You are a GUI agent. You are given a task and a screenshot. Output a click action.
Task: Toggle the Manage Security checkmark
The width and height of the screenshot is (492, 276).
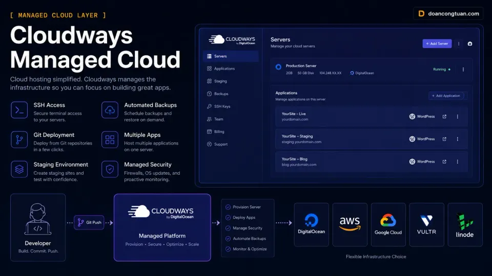(228, 228)
